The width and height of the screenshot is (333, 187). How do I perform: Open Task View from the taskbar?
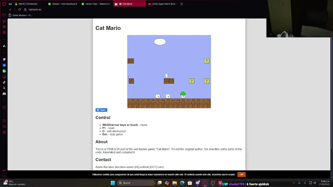(159, 183)
